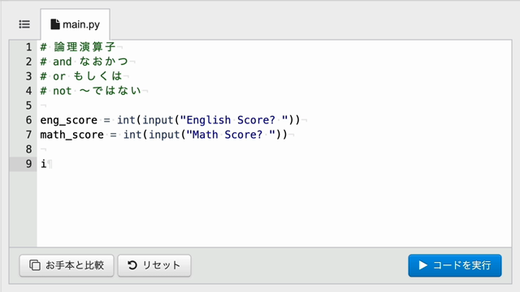Place cursor after 'i' on line 9
520x292 pixels.
tap(47, 164)
